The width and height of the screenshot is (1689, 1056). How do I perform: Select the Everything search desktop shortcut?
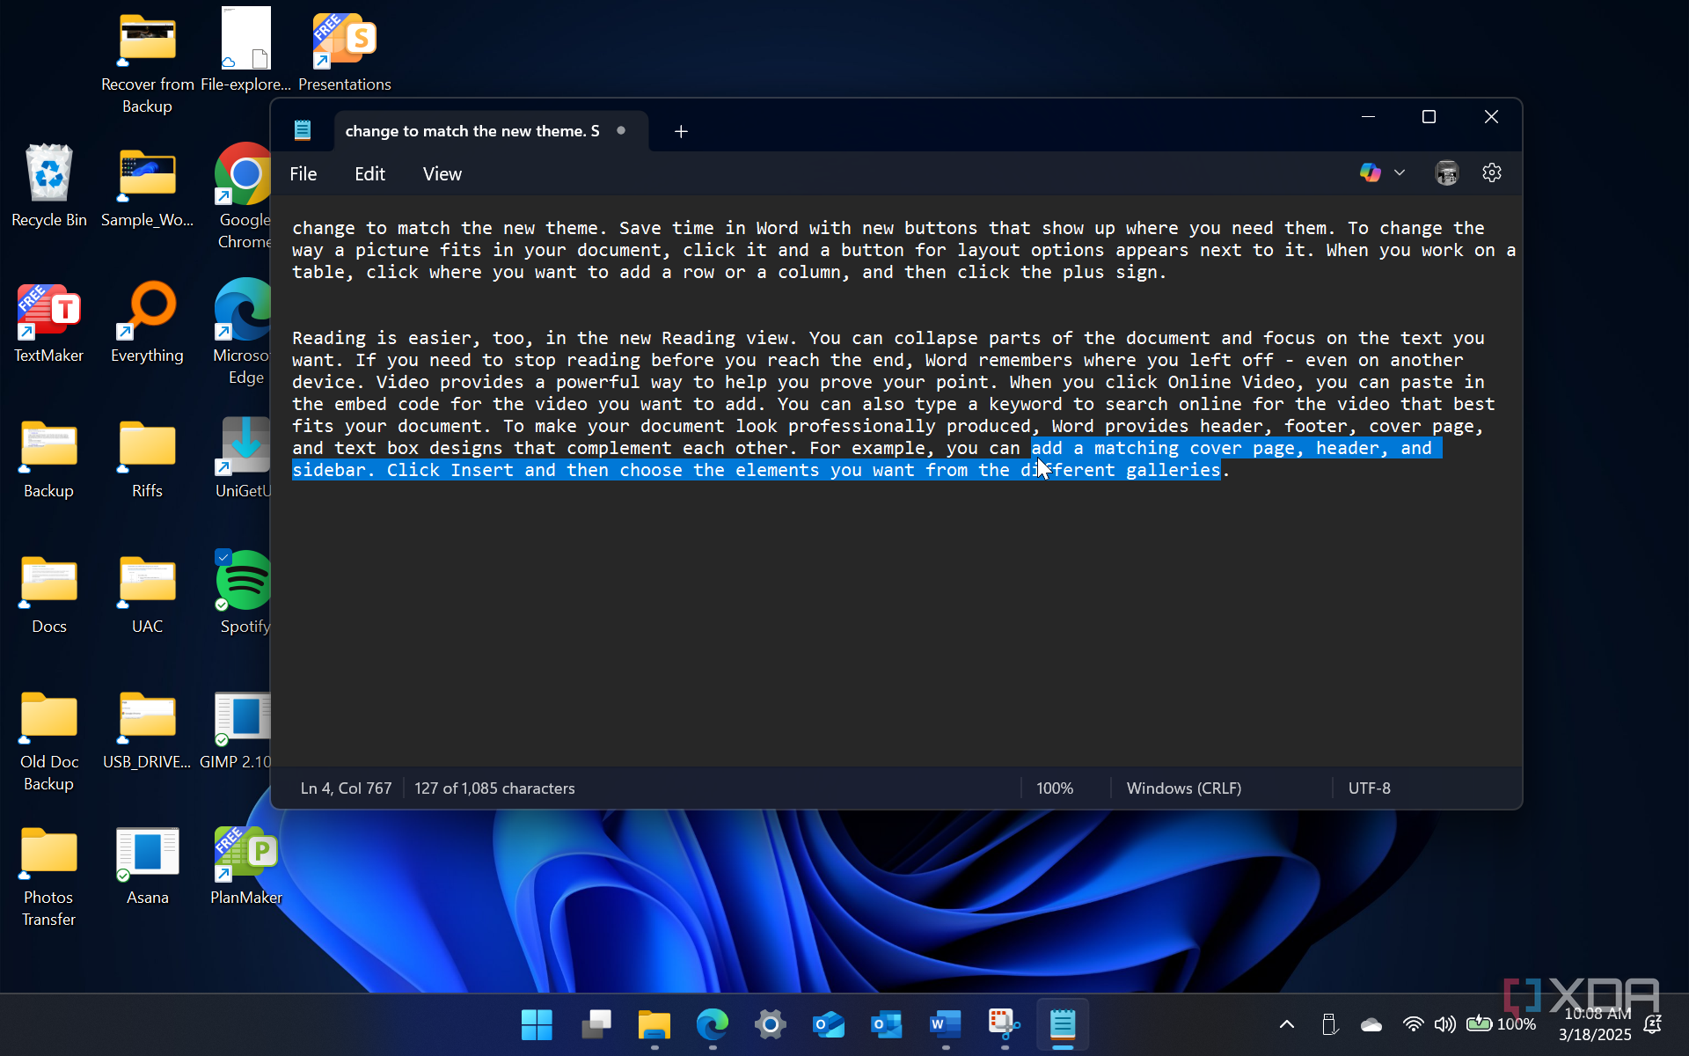(148, 323)
